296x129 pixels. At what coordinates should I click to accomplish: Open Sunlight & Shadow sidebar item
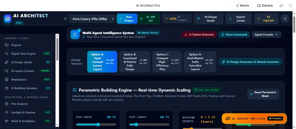click(x=28, y=112)
